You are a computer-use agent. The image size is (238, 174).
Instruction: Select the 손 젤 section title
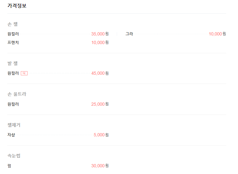[12, 24]
